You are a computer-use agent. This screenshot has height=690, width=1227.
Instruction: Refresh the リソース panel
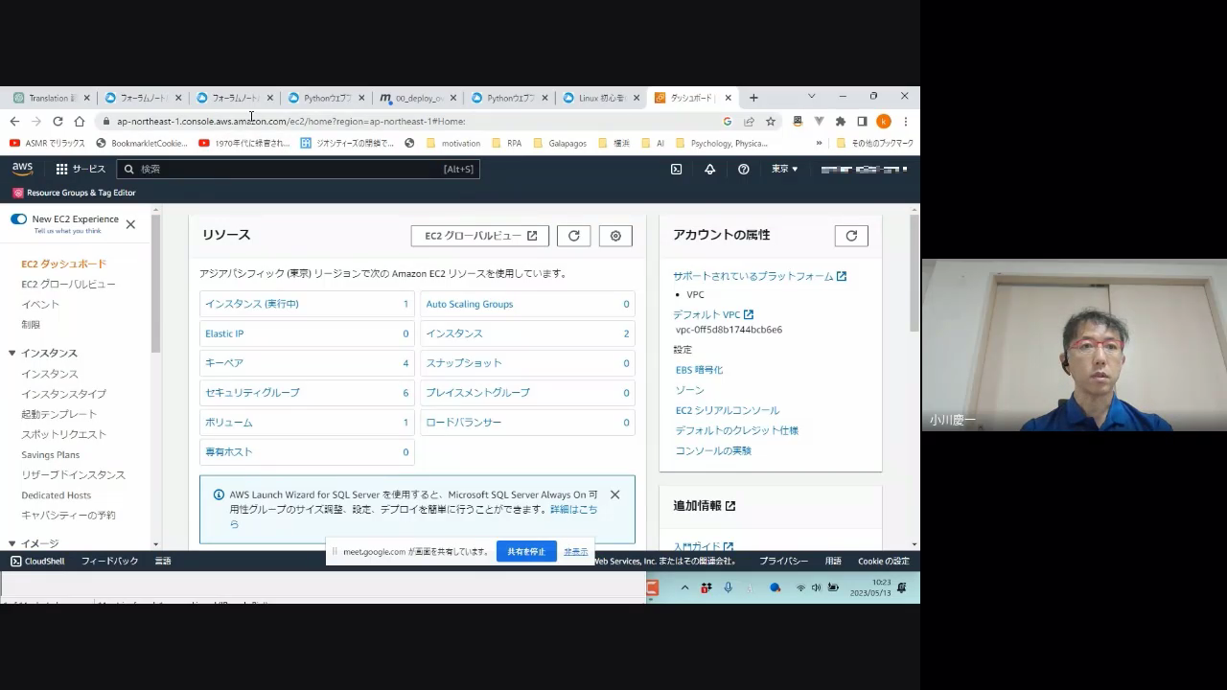(x=573, y=236)
